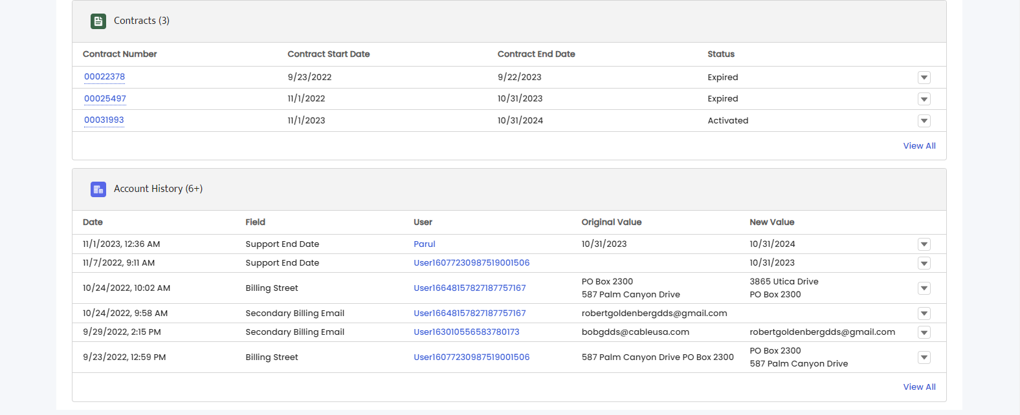Open contract number 00025497
Image resolution: width=1020 pixels, height=415 pixels.
[105, 98]
